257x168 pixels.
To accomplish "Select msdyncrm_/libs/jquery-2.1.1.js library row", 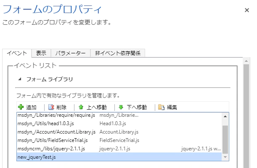I will click(119, 149).
